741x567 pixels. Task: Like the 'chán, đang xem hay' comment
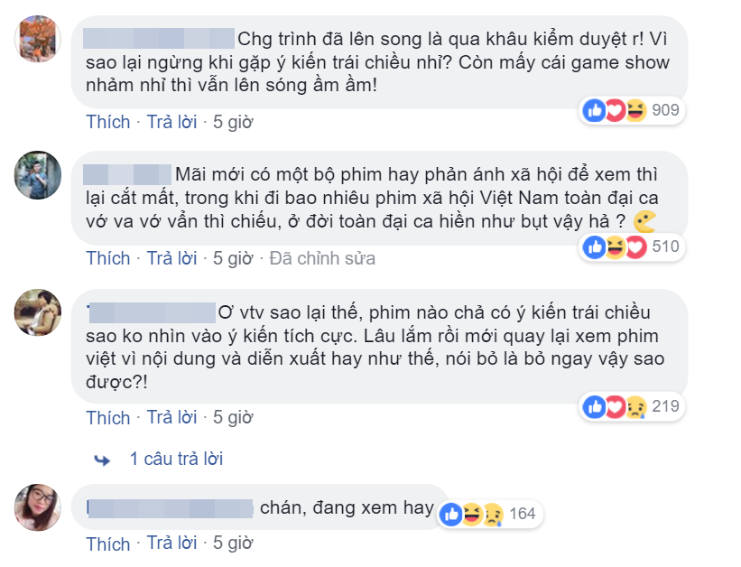click(x=108, y=544)
